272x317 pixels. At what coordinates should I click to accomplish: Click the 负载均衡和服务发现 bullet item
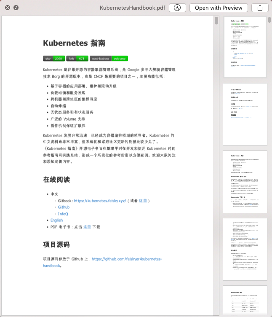point(68,93)
